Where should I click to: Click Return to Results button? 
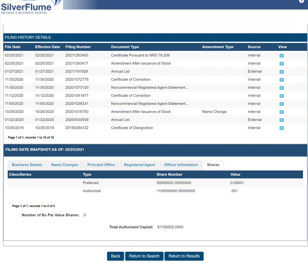[184, 256]
